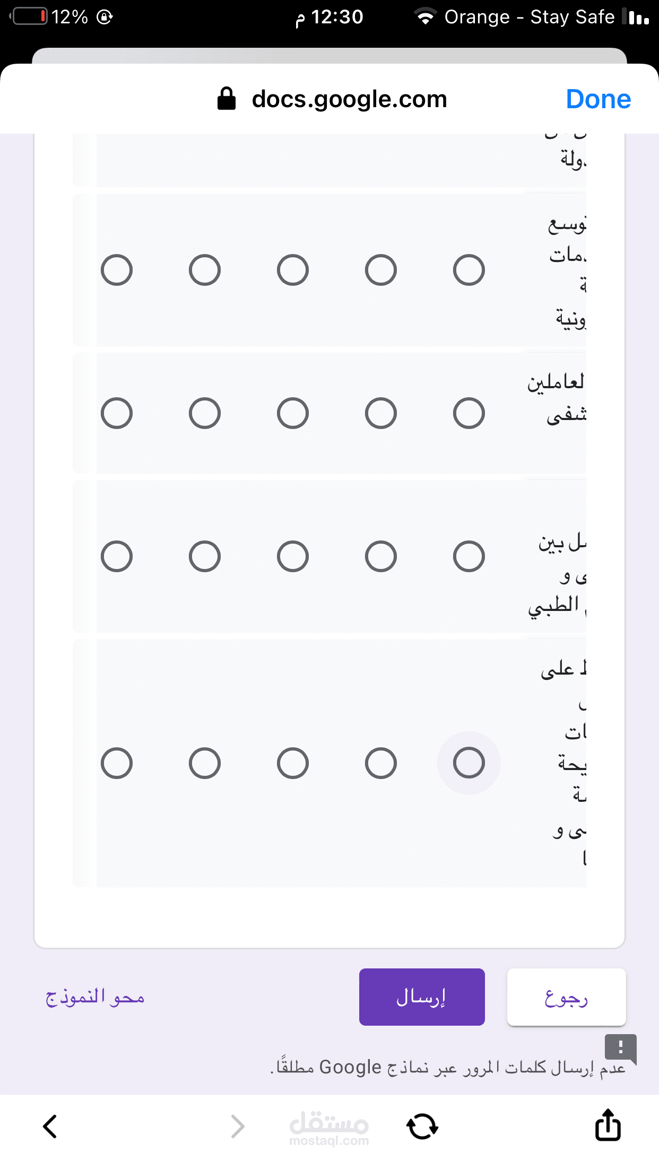659x1171 pixels.
Task: Click the exclamation report-problem icon
Action: 620,1047
